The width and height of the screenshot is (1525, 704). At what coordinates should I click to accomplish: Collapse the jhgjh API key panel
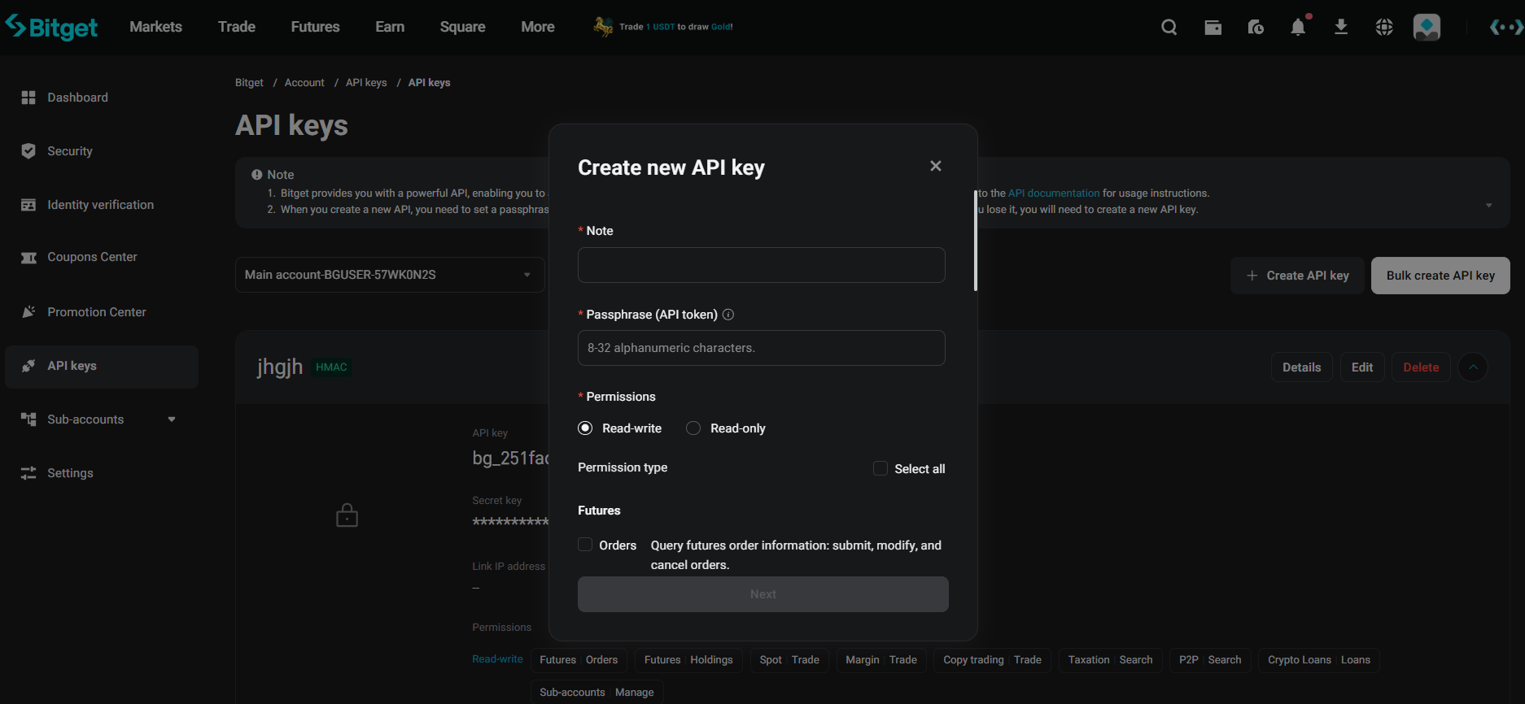tap(1472, 367)
